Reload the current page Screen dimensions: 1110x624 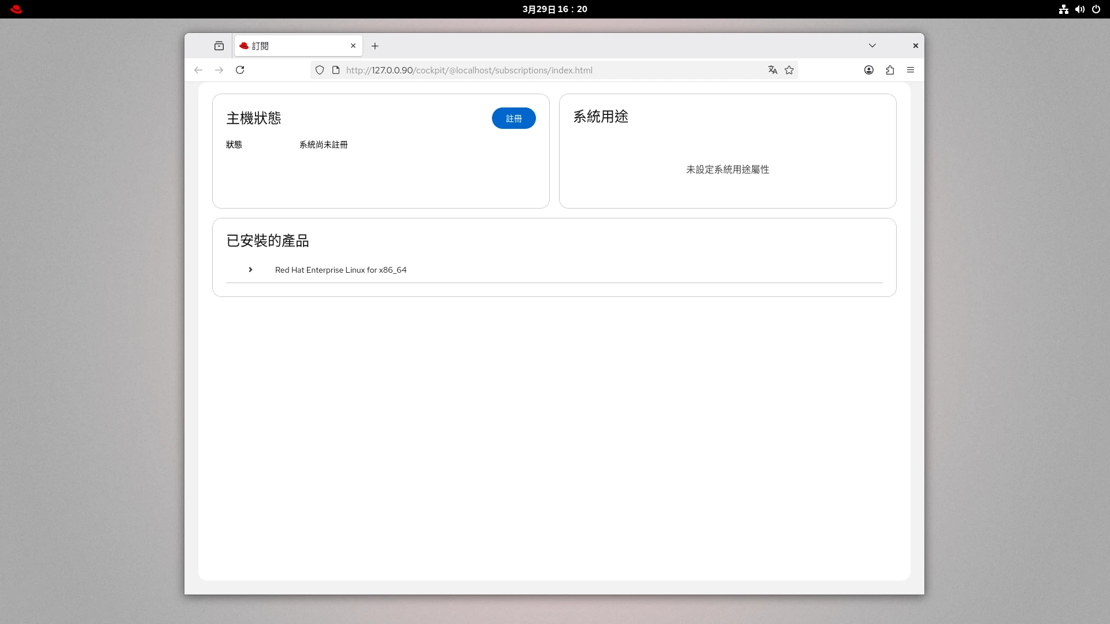[x=240, y=70]
